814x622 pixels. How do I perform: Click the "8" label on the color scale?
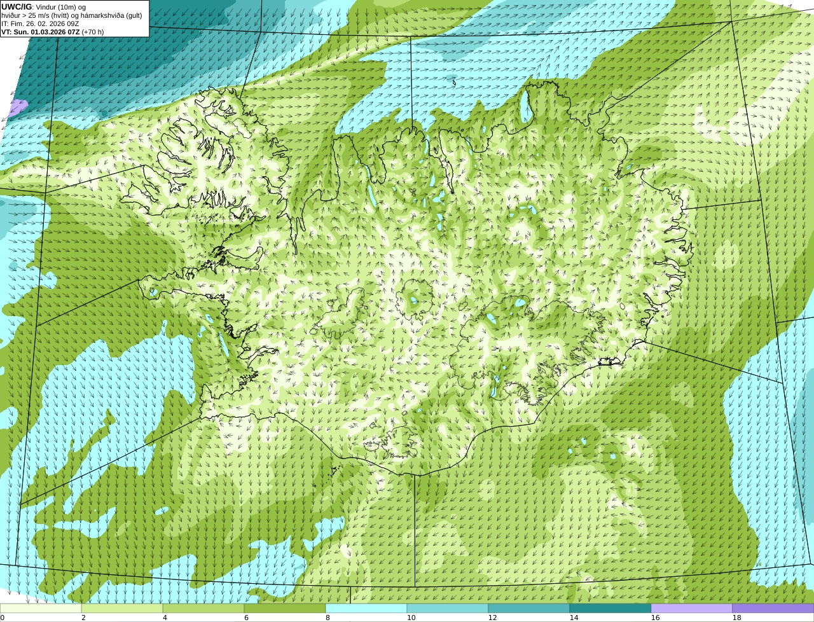[x=328, y=618]
